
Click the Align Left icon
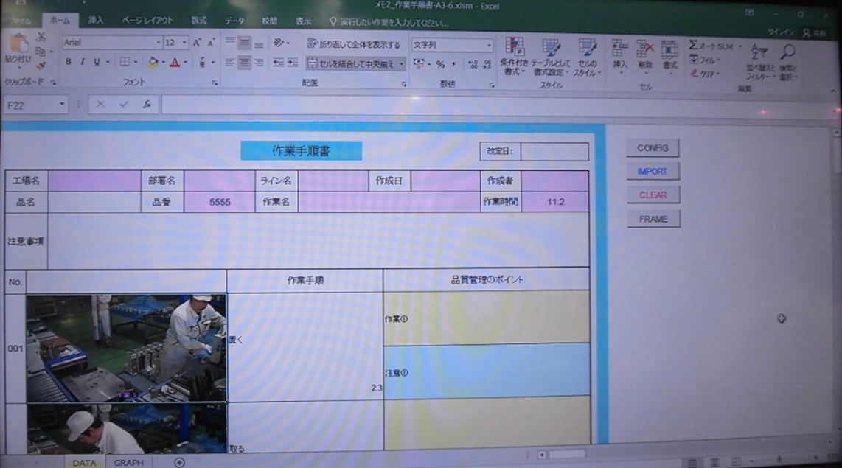230,63
